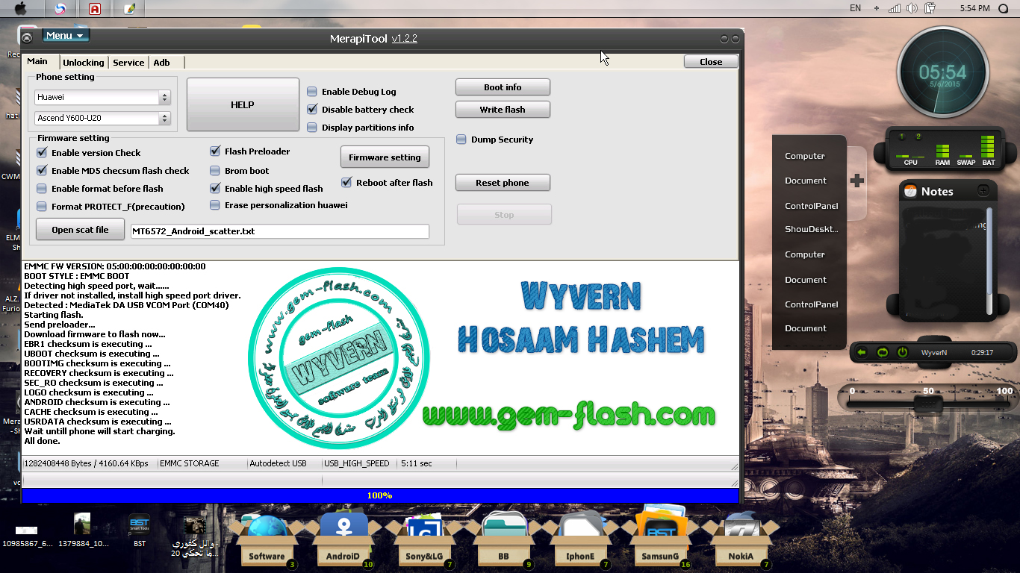1020x573 pixels.
Task: Click the green refresh icon in WyverN widget
Action: tap(882, 352)
